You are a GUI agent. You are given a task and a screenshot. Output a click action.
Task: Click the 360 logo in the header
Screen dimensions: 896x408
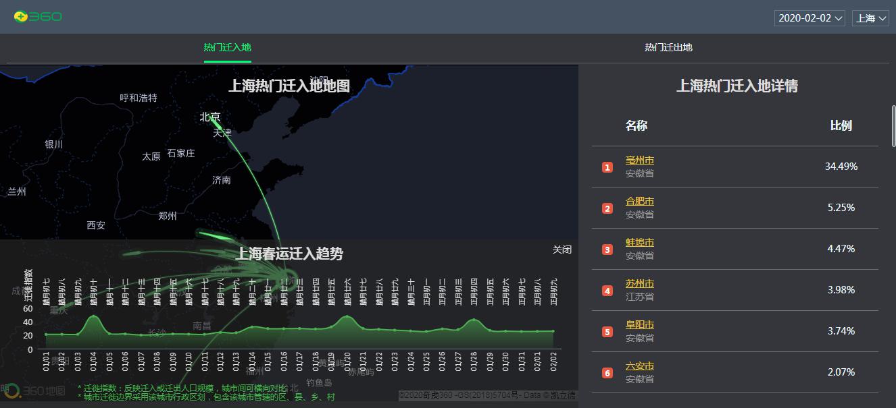[x=38, y=16]
